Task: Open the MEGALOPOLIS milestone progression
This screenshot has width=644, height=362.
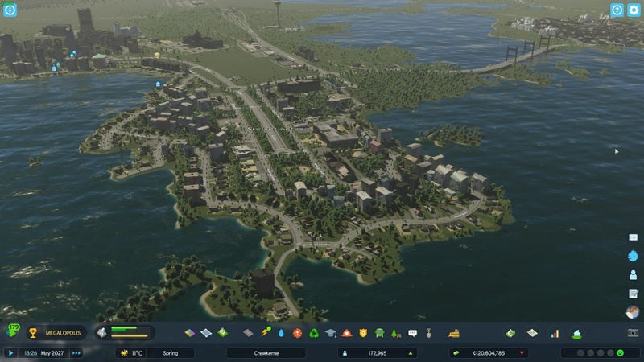Action: (x=56, y=333)
